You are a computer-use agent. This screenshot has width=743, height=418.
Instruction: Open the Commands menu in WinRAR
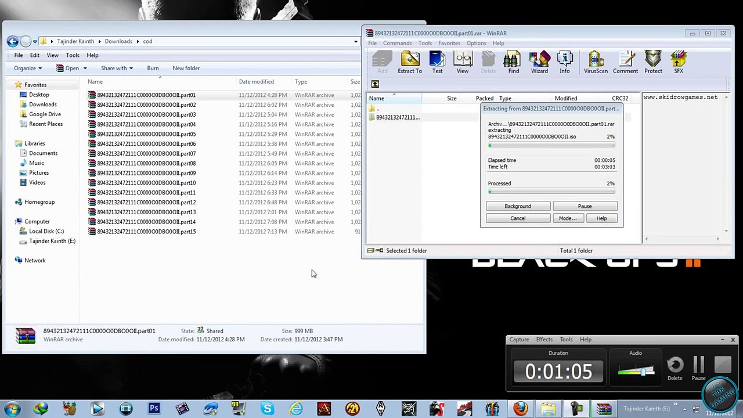[x=397, y=43]
